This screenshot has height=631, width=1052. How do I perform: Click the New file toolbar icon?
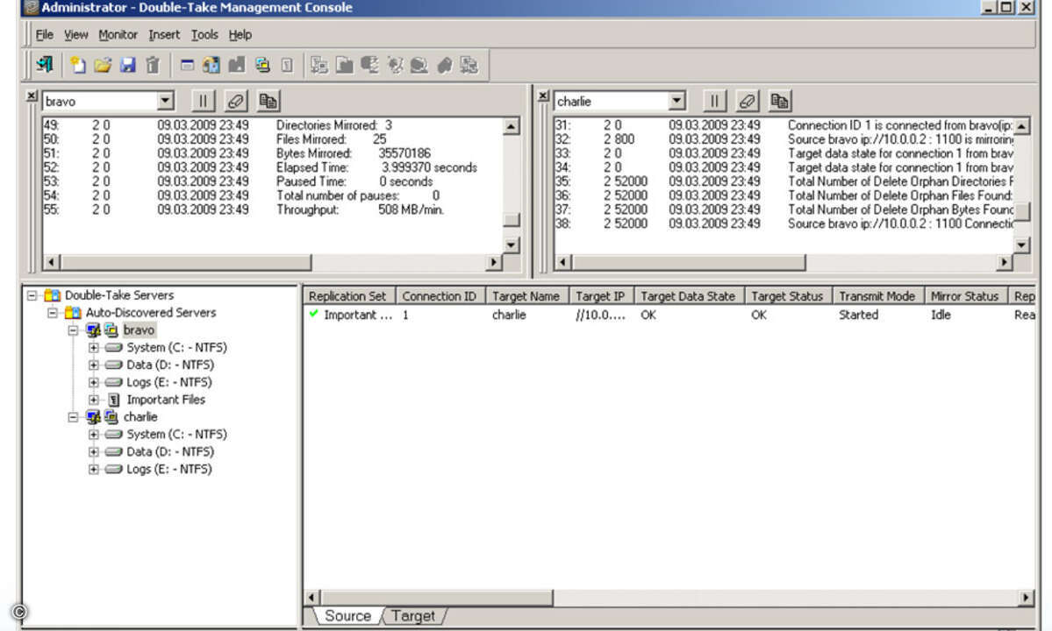[x=78, y=64]
